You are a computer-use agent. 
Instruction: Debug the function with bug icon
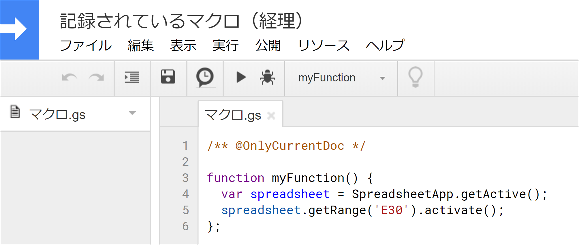coord(268,77)
